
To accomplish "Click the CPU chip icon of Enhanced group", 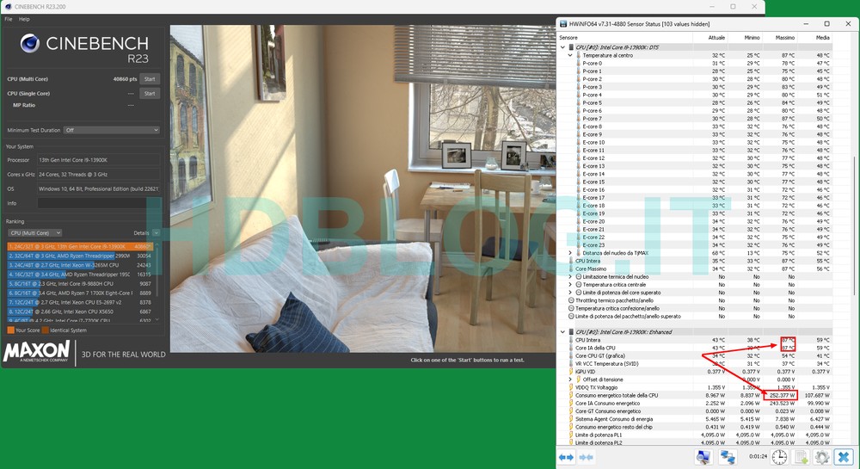I will [571, 332].
